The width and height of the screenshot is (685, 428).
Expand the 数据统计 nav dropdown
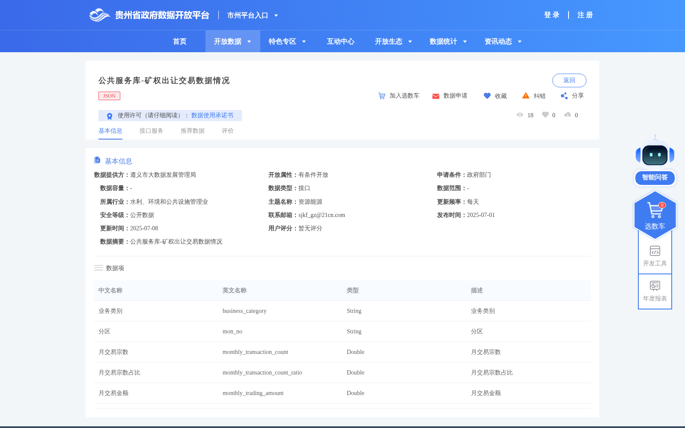(465, 42)
